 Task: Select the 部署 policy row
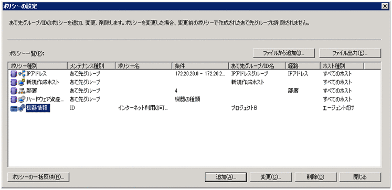point(194,91)
